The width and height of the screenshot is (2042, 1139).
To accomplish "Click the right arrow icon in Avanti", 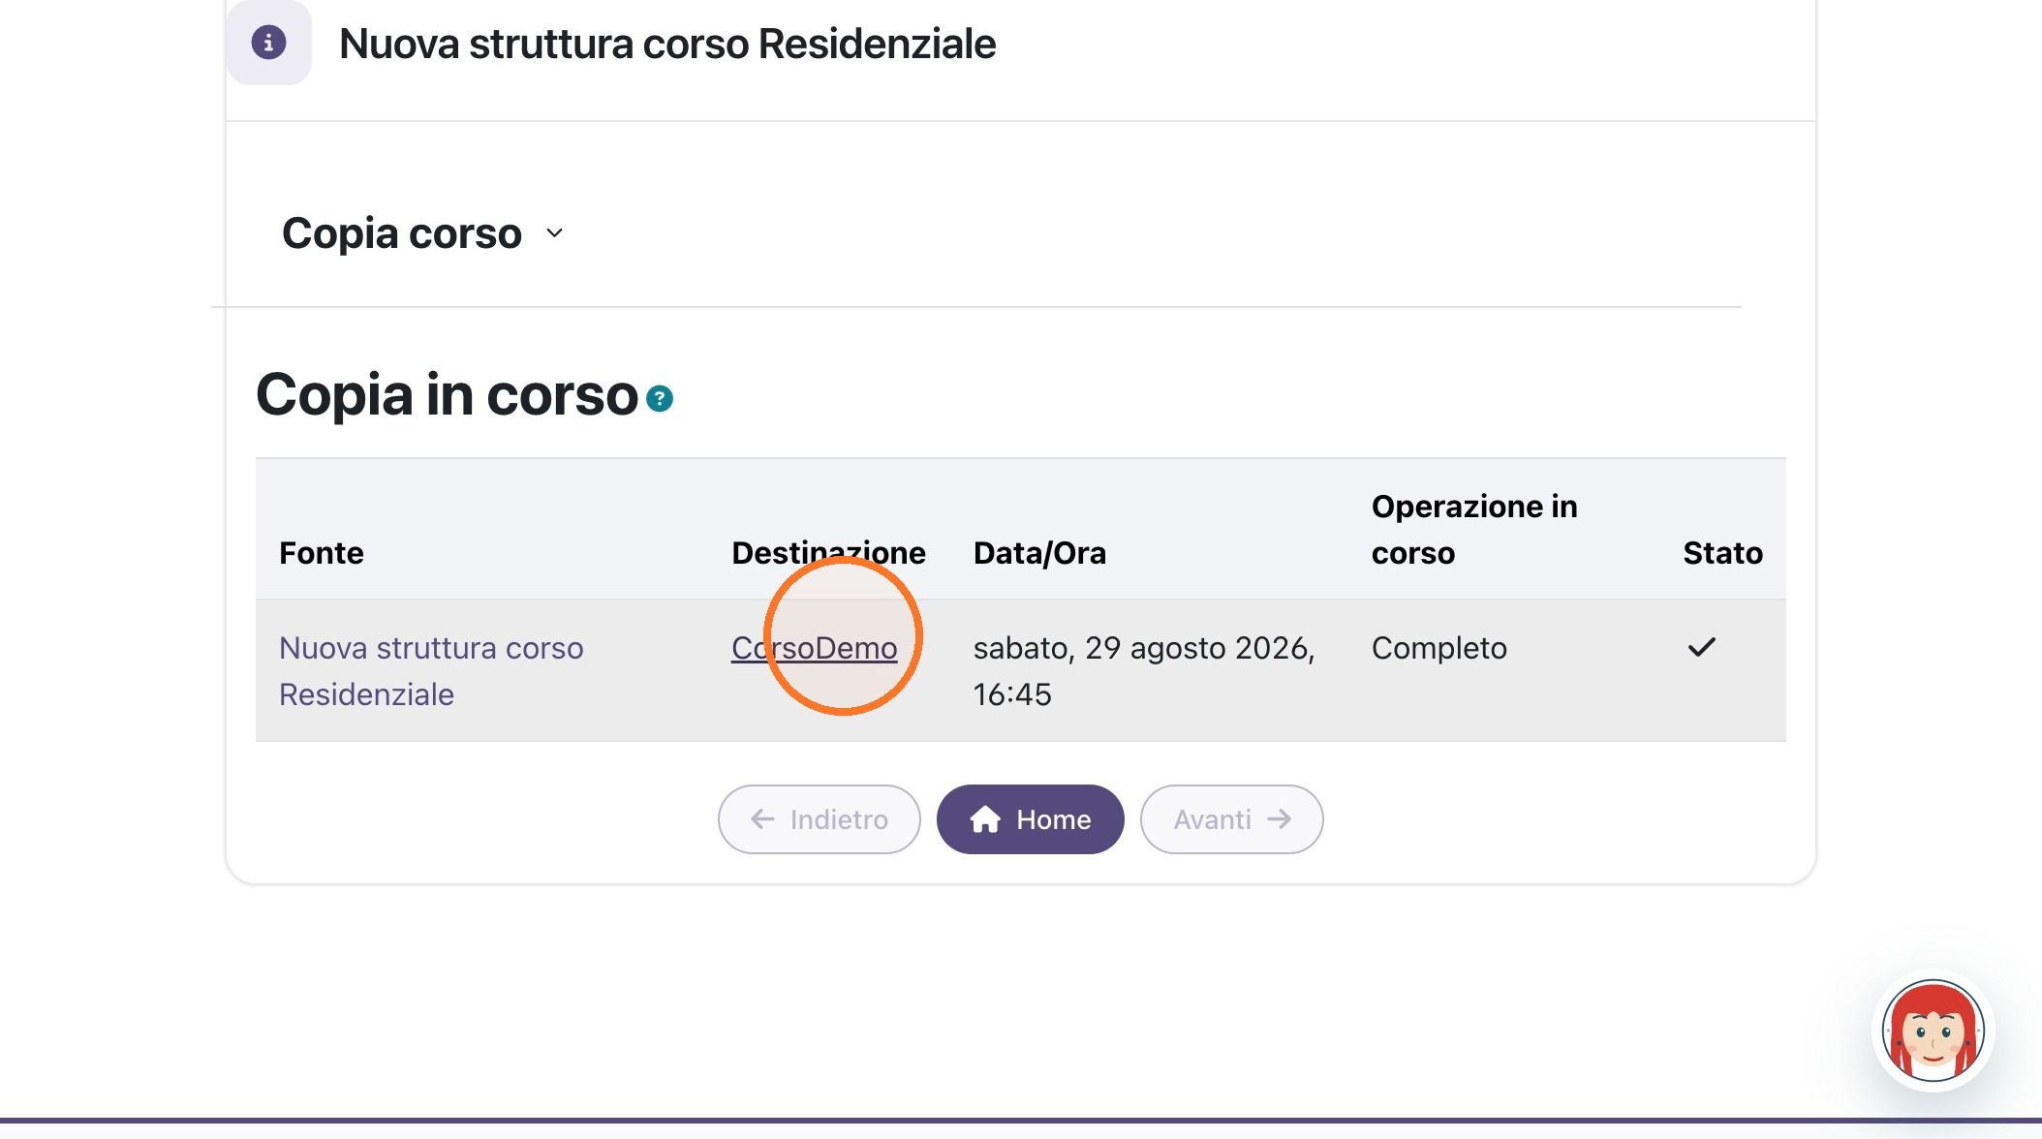I will point(1280,819).
